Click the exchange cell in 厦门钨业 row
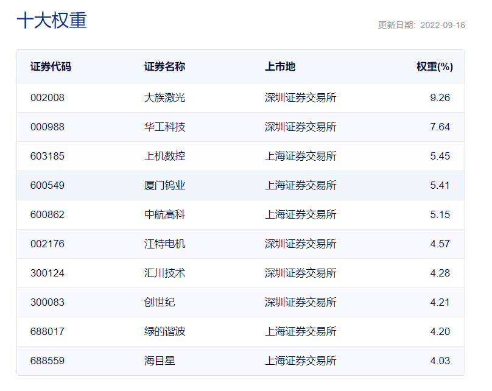Viewport: 492px width, 391px height. pyautogui.click(x=301, y=185)
